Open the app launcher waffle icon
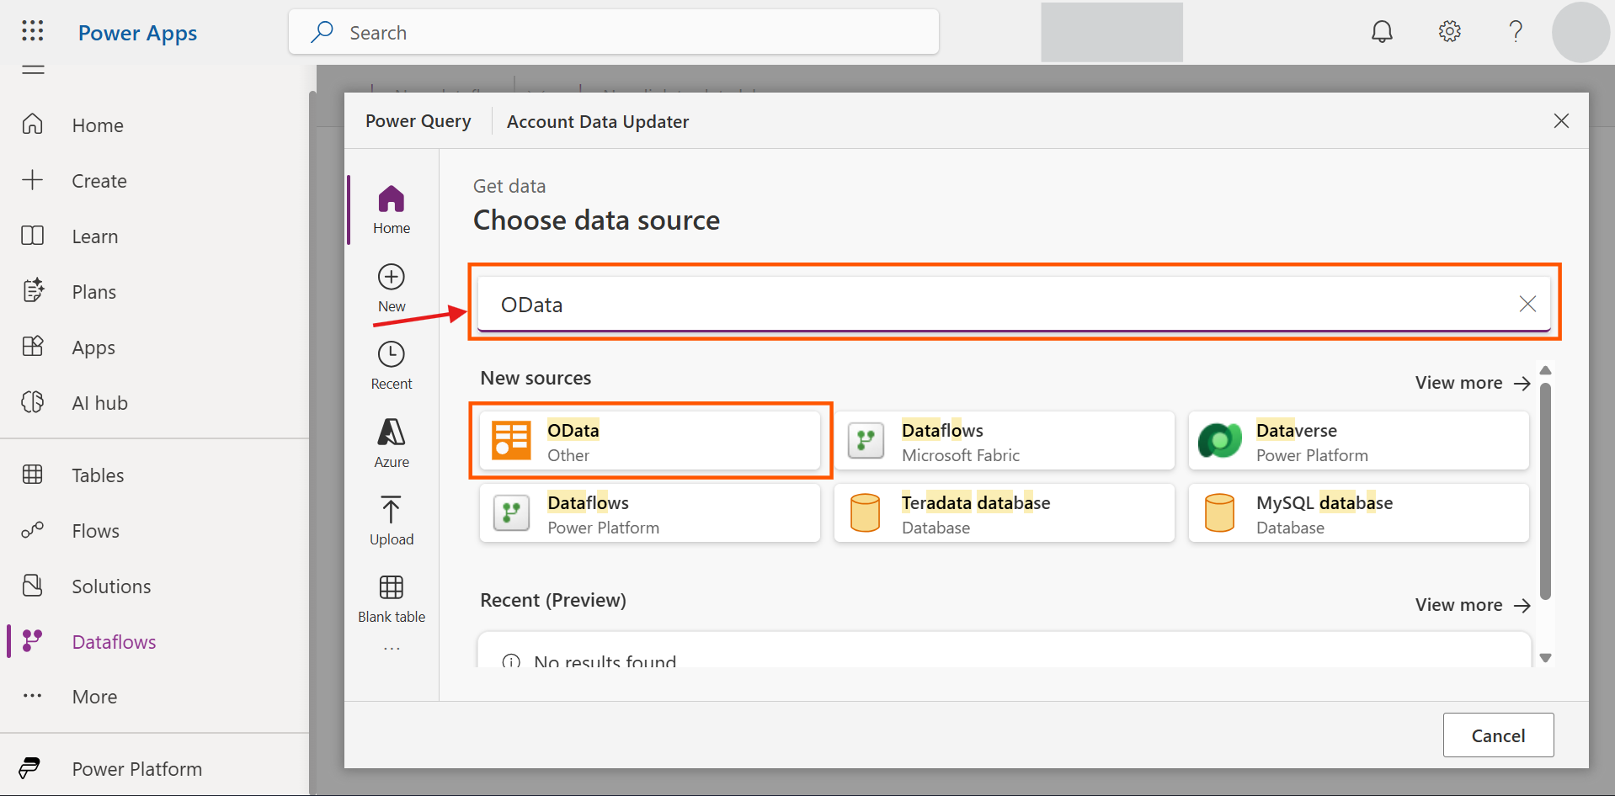This screenshot has width=1615, height=796. [33, 31]
